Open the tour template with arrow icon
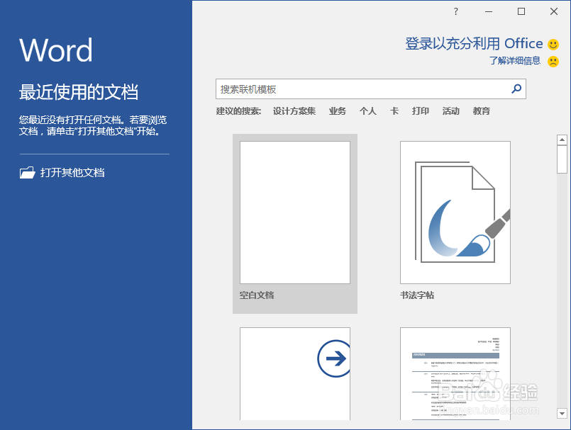Screen dimensions: 571x430 coord(295,373)
